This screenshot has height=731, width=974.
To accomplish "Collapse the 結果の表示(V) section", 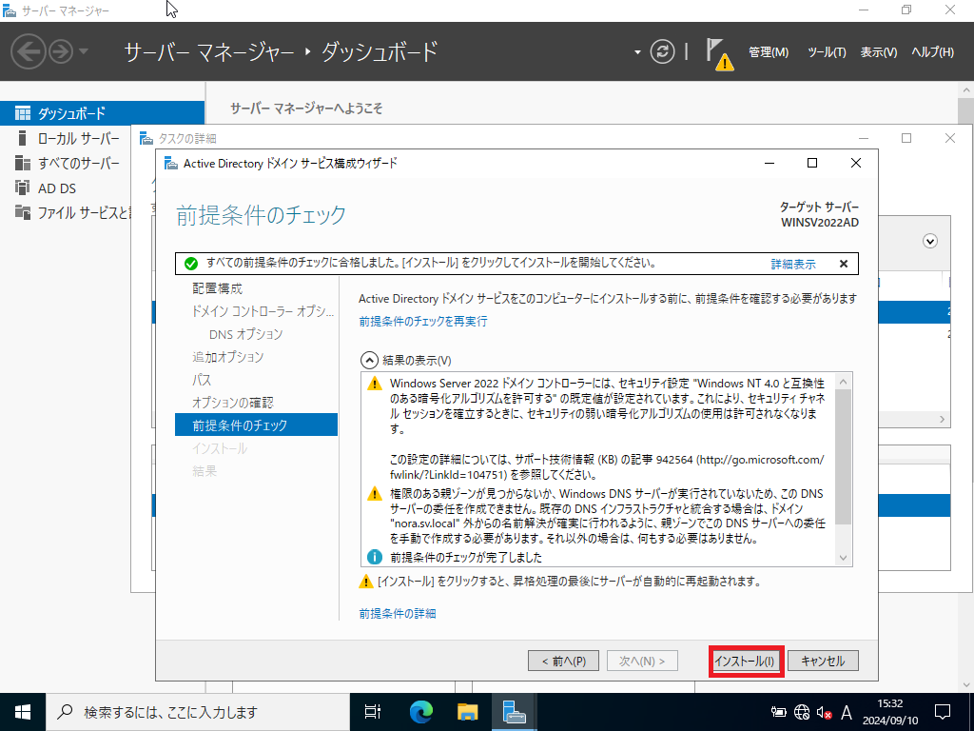I will click(x=369, y=360).
